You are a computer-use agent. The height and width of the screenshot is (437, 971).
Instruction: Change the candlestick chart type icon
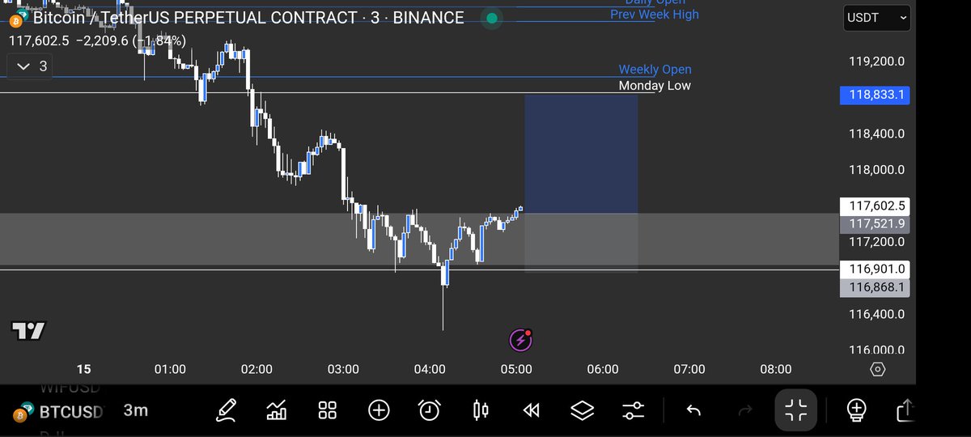(x=481, y=410)
